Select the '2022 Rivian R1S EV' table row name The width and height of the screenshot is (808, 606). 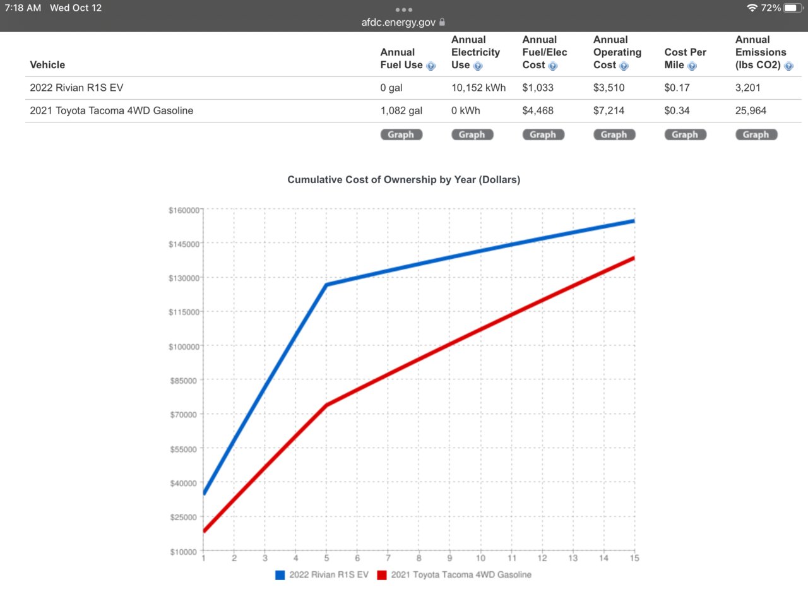coord(76,88)
